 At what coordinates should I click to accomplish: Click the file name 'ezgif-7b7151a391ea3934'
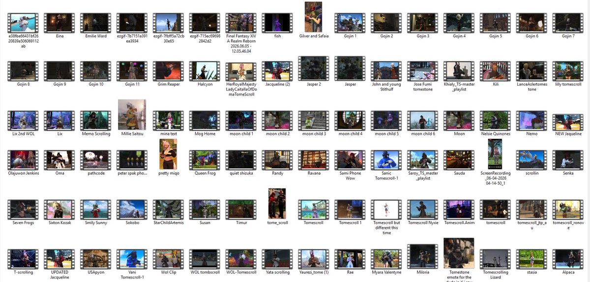point(131,38)
